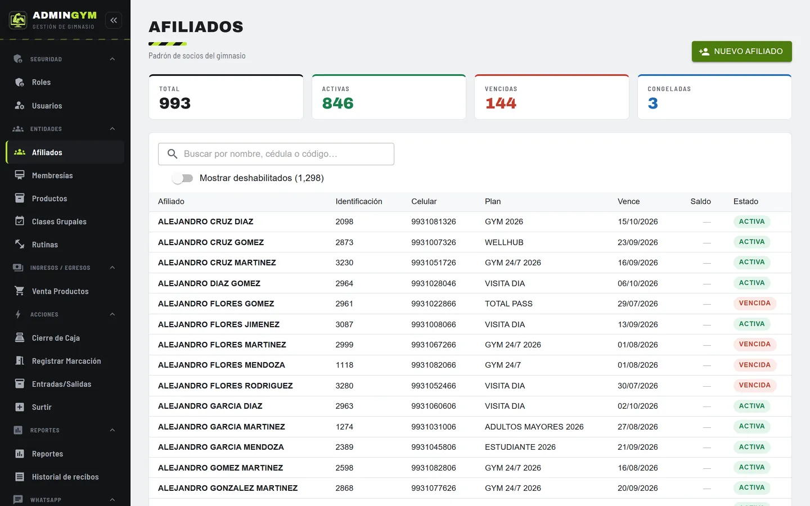Viewport: 810px width, 506px height.
Task: Click VENCIDA badge for ALEJANDRO FLORES RODRIGUEZ
Action: tap(755, 385)
